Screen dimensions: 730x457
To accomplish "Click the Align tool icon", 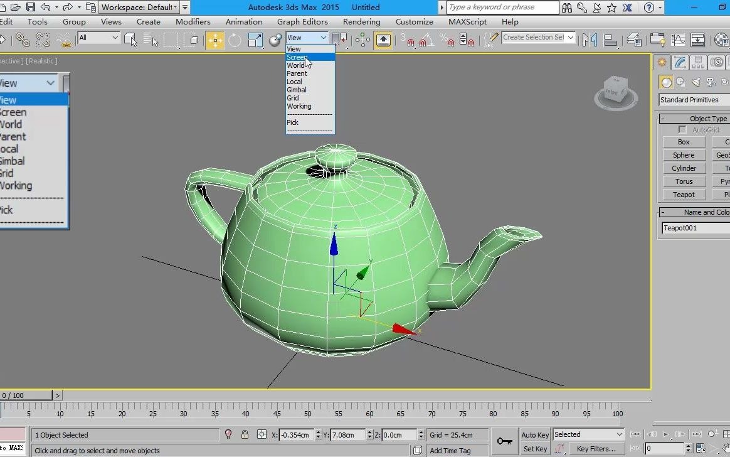I will click(x=610, y=39).
